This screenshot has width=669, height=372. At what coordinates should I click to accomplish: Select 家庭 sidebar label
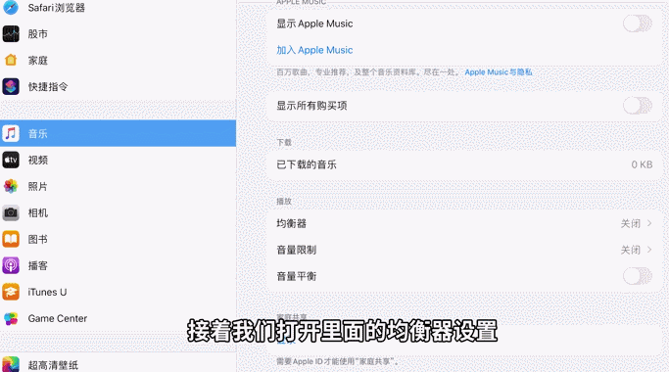(38, 60)
